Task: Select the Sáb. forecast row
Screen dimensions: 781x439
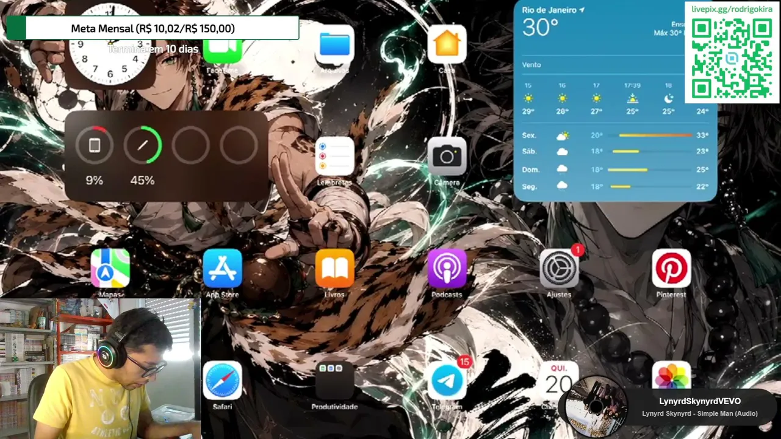Action: point(615,151)
